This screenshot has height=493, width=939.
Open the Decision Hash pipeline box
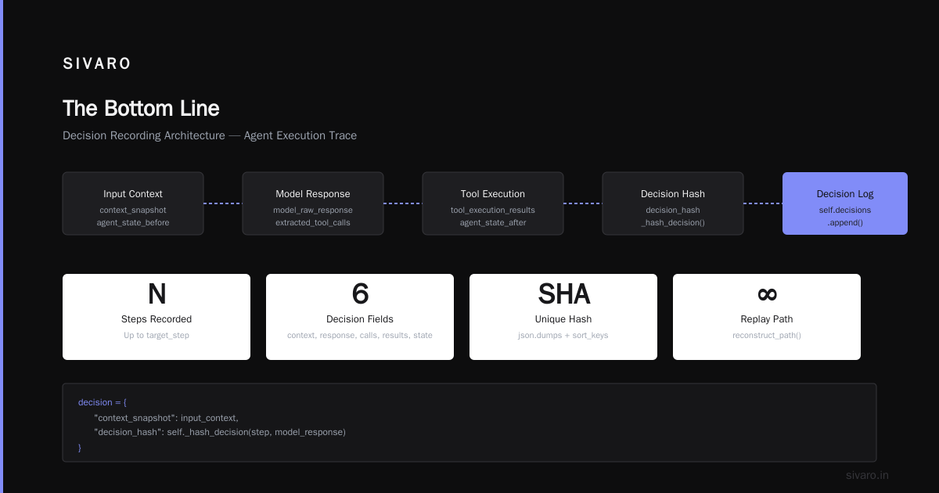click(673, 203)
